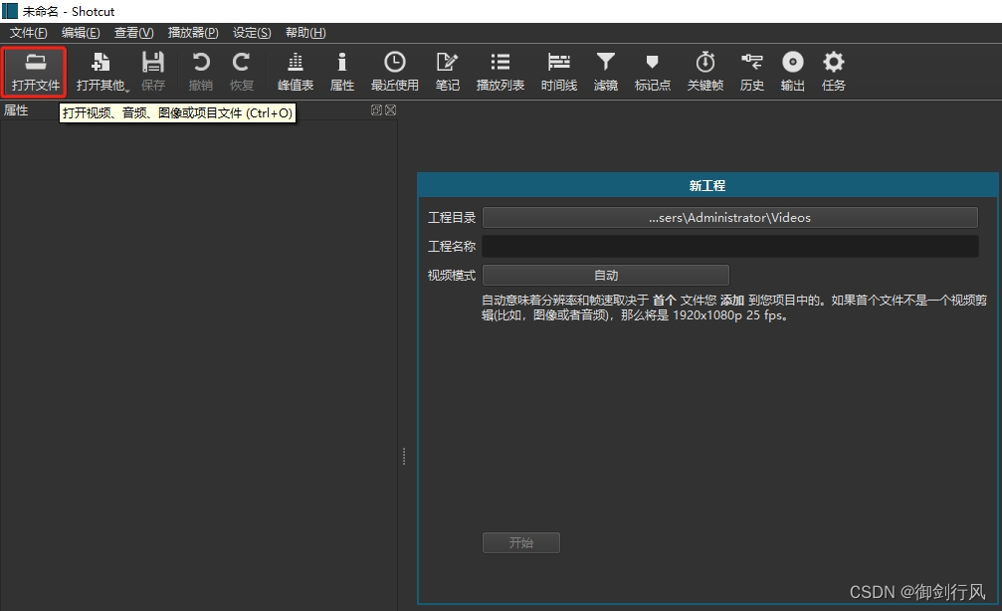Click the project folder ...sers\Administrator\Videos button
This screenshot has height=611, width=1002.
coord(729,217)
